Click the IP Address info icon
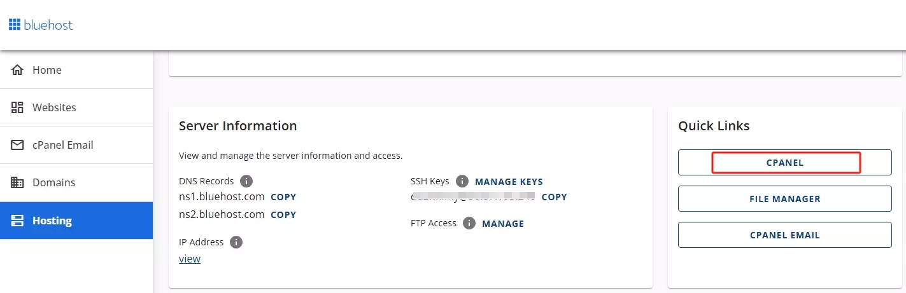This screenshot has height=293, width=906. 236,242
